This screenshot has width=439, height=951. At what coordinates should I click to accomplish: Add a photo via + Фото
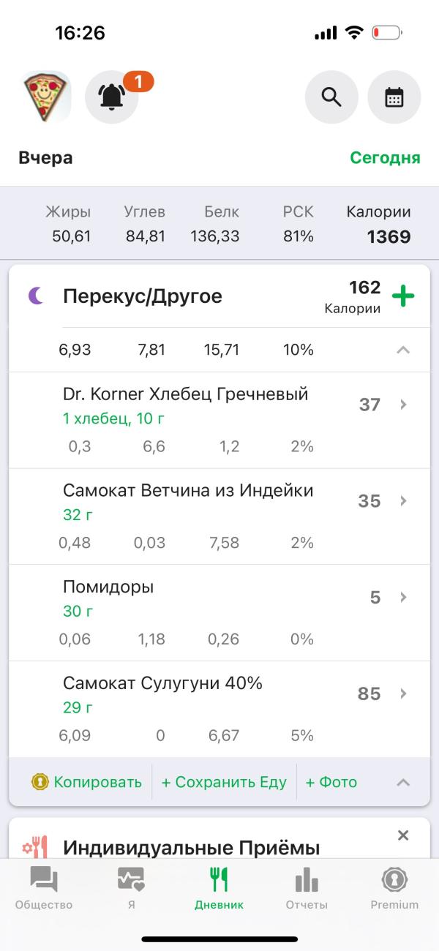331,782
